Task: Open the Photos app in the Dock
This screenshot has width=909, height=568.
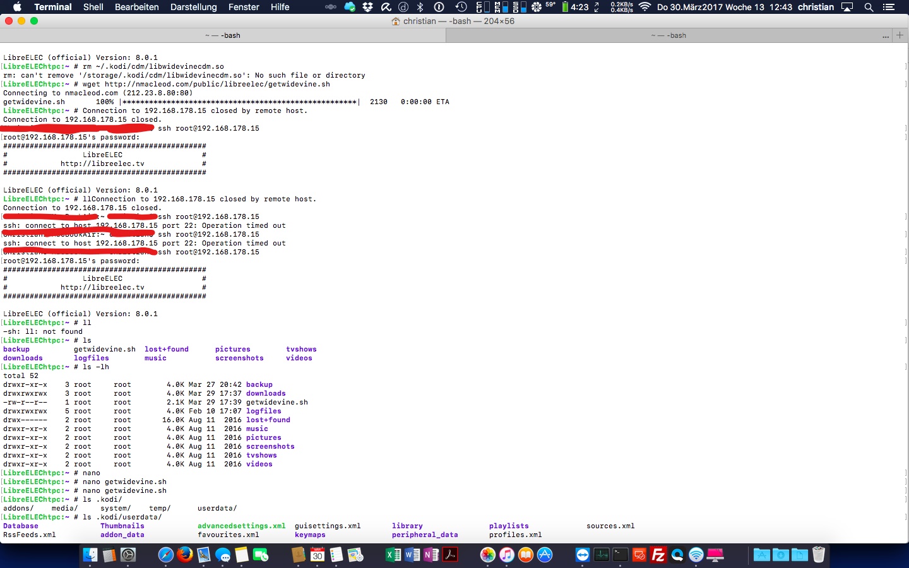Action: [x=487, y=555]
